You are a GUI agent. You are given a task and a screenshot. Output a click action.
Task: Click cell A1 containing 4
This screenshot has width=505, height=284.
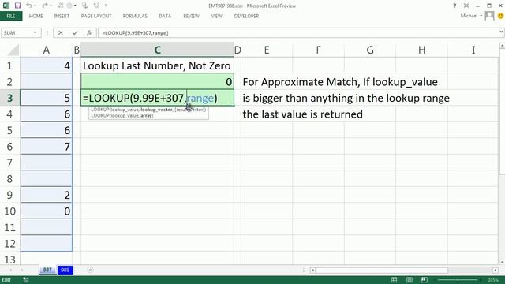[47, 65]
